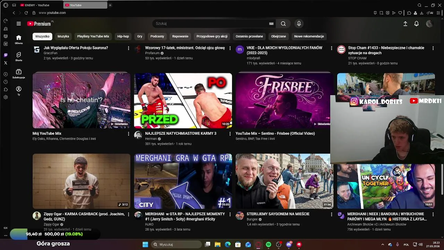Open options for Jak Wyglądała Oferta Pokoju Saurona
Image resolution: width=444 pixels, height=250 pixels.
coord(128,48)
